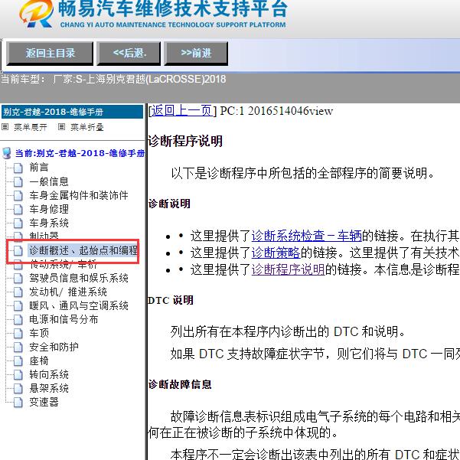Click the >>前进 button
This screenshot has height=460, width=460.
[x=196, y=53]
